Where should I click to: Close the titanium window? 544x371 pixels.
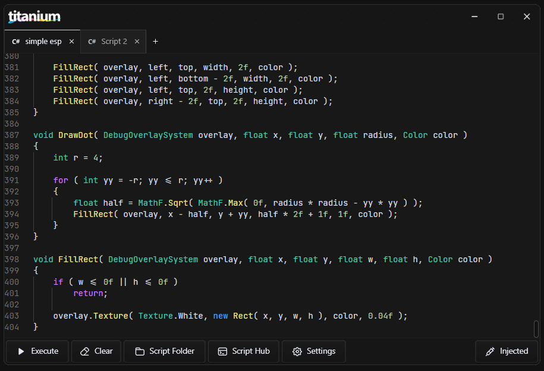pos(527,17)
